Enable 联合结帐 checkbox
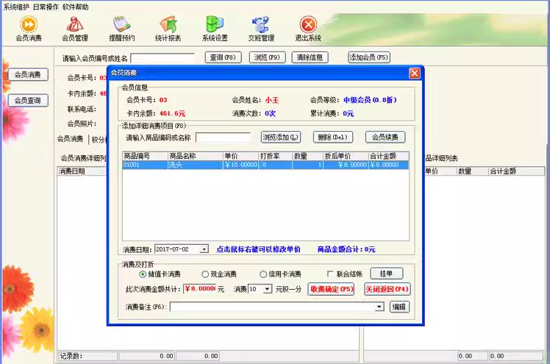The image size is (550, 364). 330,274
